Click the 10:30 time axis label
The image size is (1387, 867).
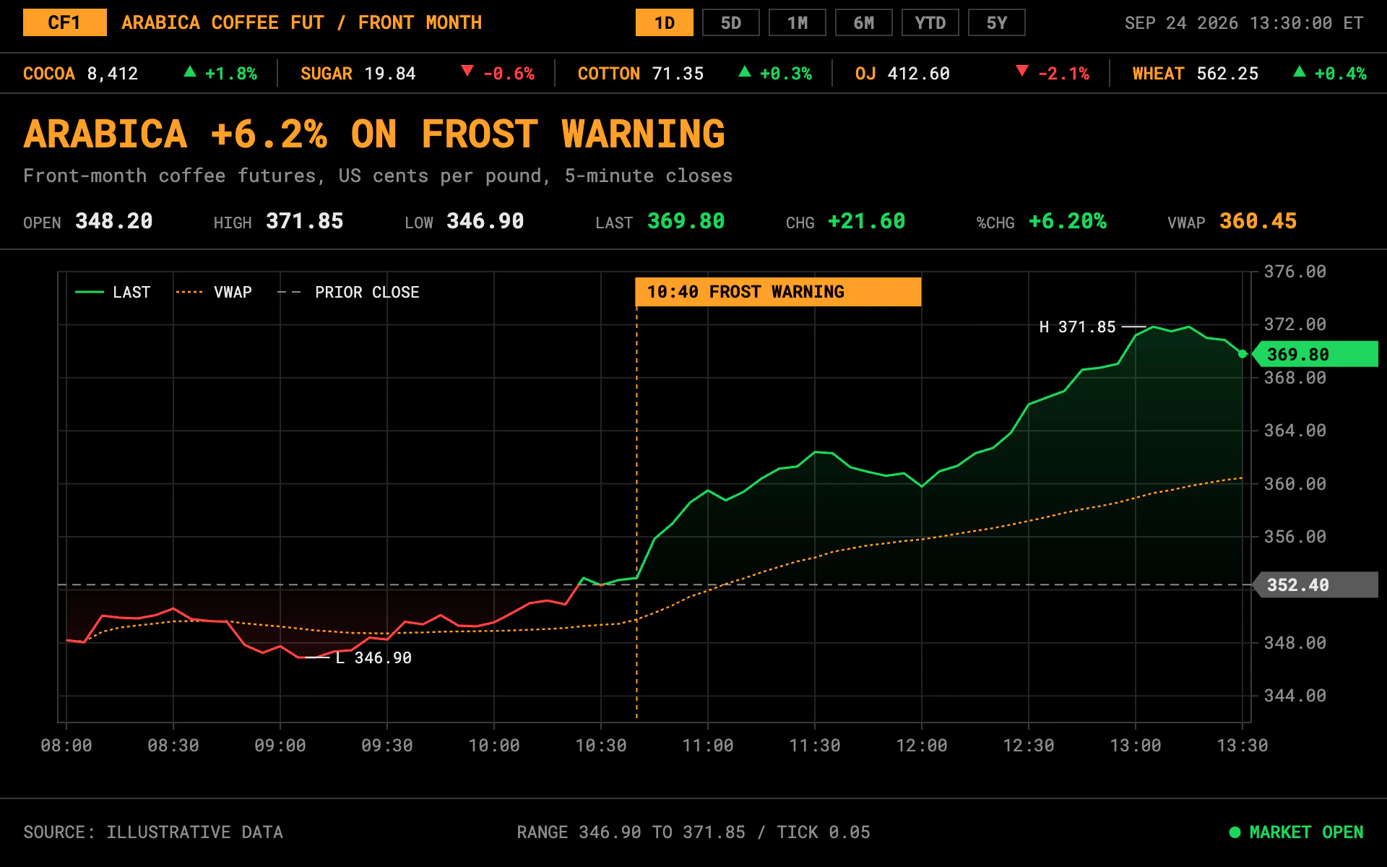coord(601,746)
